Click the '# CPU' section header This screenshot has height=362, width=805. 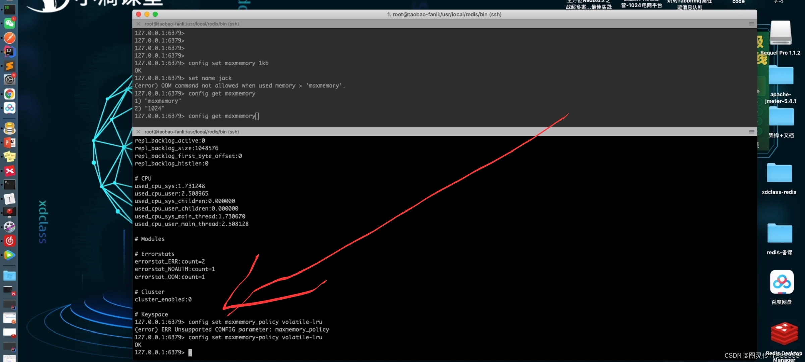[143, 178]
